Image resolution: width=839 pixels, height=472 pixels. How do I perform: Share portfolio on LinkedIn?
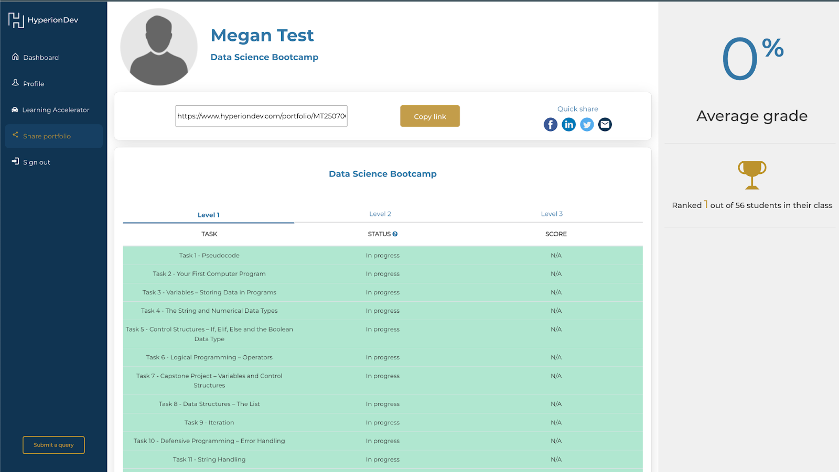(x=568, y=125)
